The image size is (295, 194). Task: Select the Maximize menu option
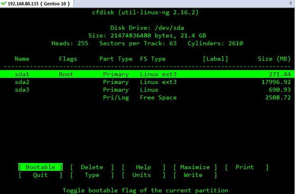[195, 167]
